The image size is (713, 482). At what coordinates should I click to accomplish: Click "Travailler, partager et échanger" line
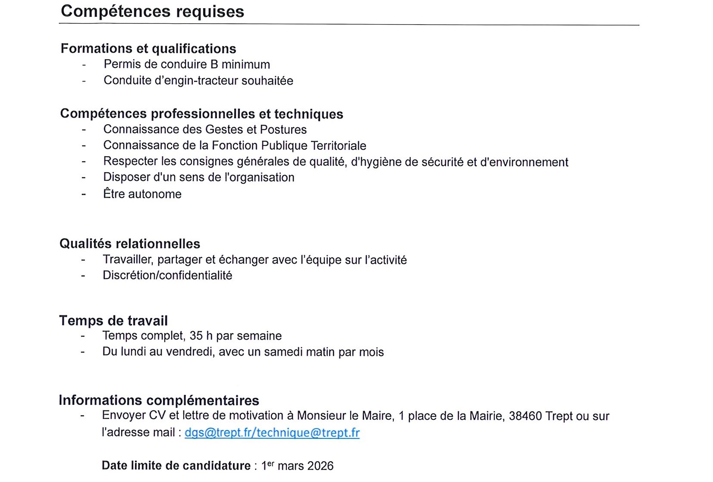254,260
